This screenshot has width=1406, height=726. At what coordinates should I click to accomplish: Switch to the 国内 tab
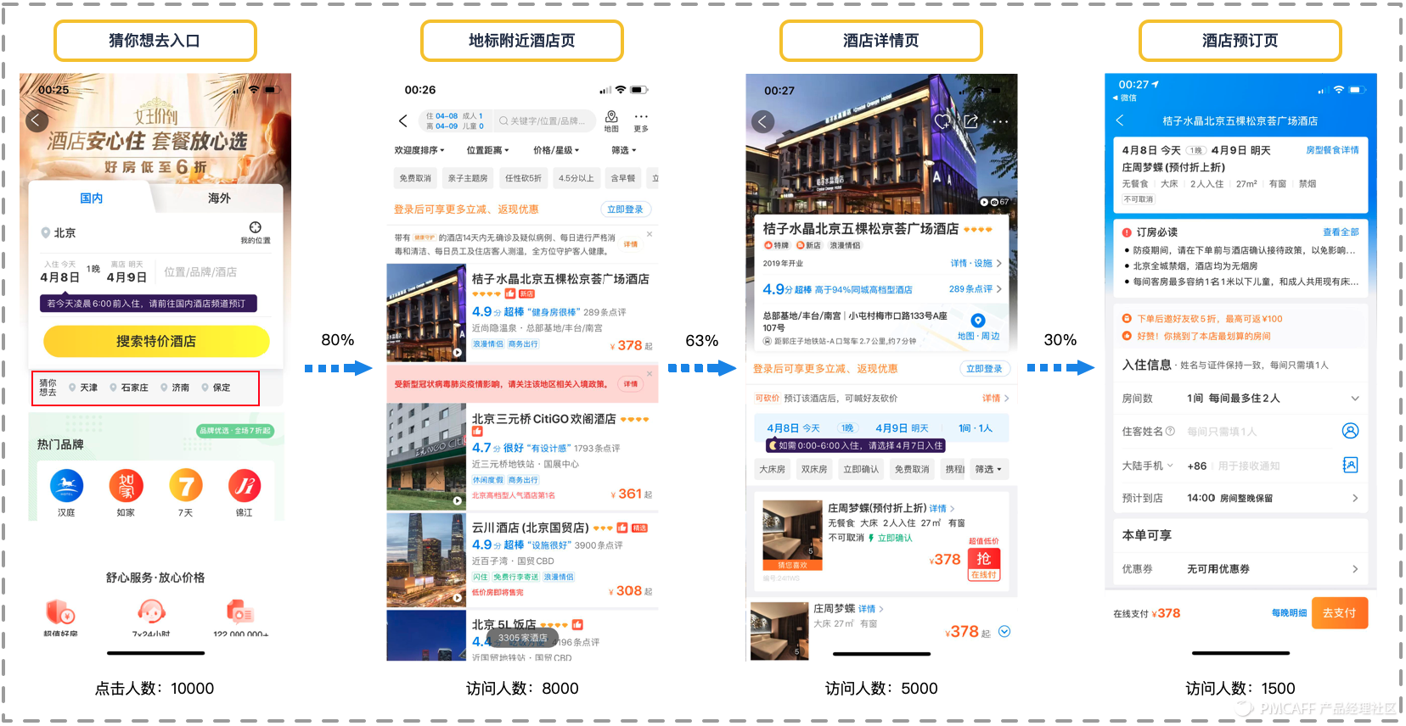tap(92, 198)
